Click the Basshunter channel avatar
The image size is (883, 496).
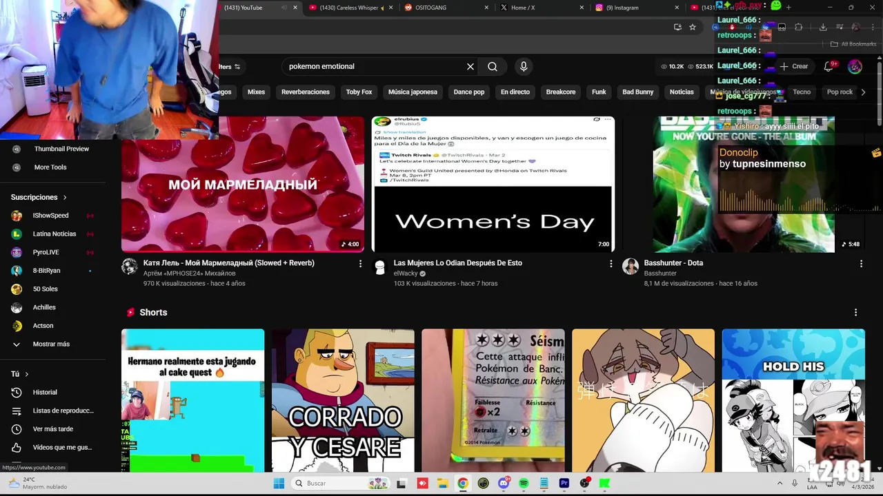pyautogui.click(x=631, y=267)
